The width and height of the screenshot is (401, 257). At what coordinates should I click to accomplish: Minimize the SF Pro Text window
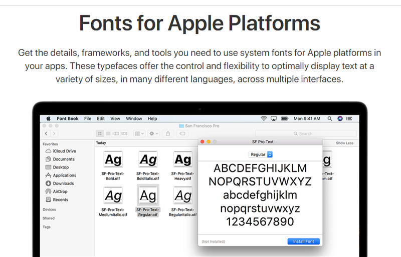point(209,141)
